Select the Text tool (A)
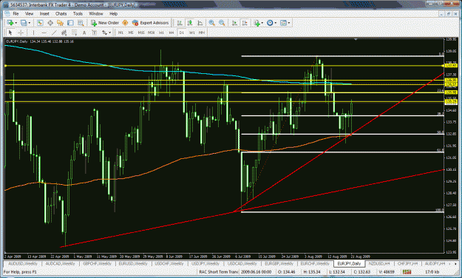 coord(84,33)
